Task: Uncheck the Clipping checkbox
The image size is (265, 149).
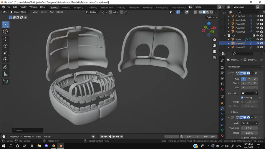Action: tap(242, 97)
